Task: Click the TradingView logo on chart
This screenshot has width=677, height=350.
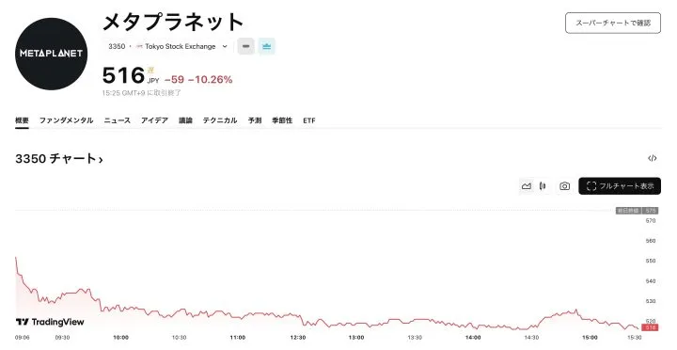Action: (x=50, y=322)
